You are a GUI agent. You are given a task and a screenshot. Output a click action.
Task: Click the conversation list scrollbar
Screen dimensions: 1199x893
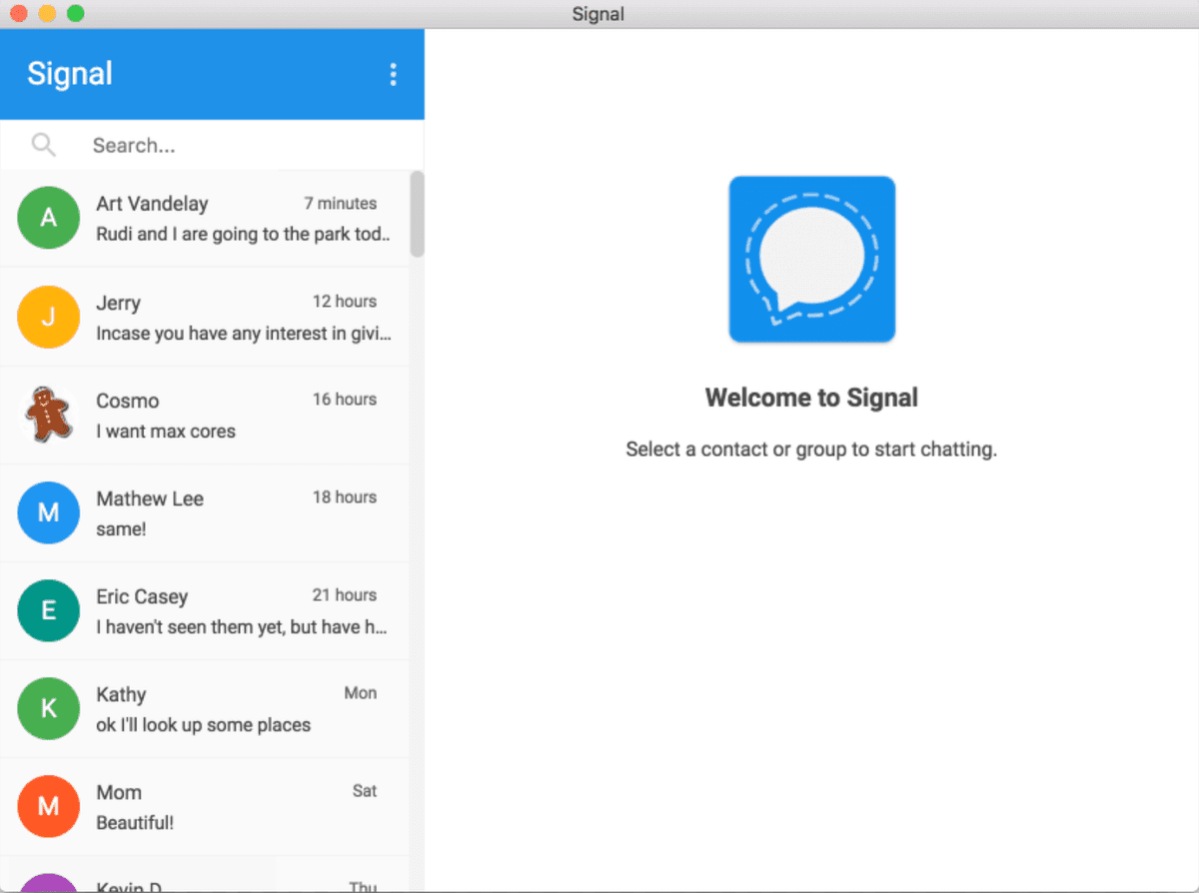click(x=418, y=215)
